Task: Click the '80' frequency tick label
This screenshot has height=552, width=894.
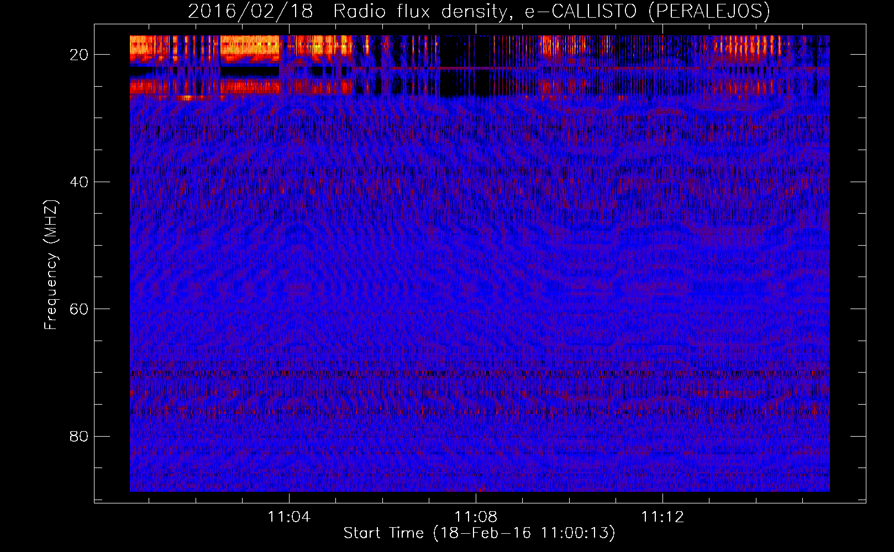Action: pyautogui.click(x=79, y=437)
